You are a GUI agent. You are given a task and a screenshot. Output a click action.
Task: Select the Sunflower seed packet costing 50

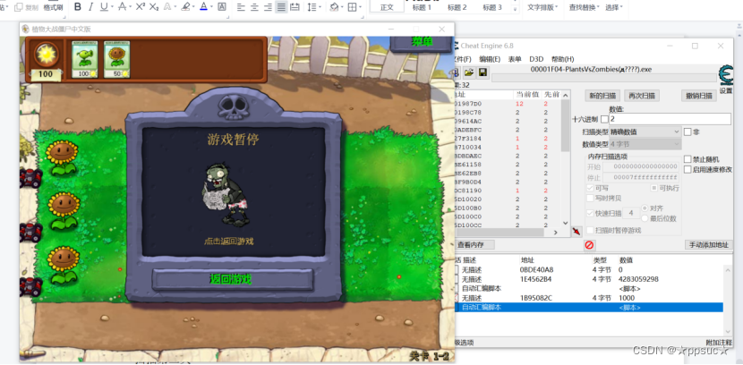coord(117,59)
